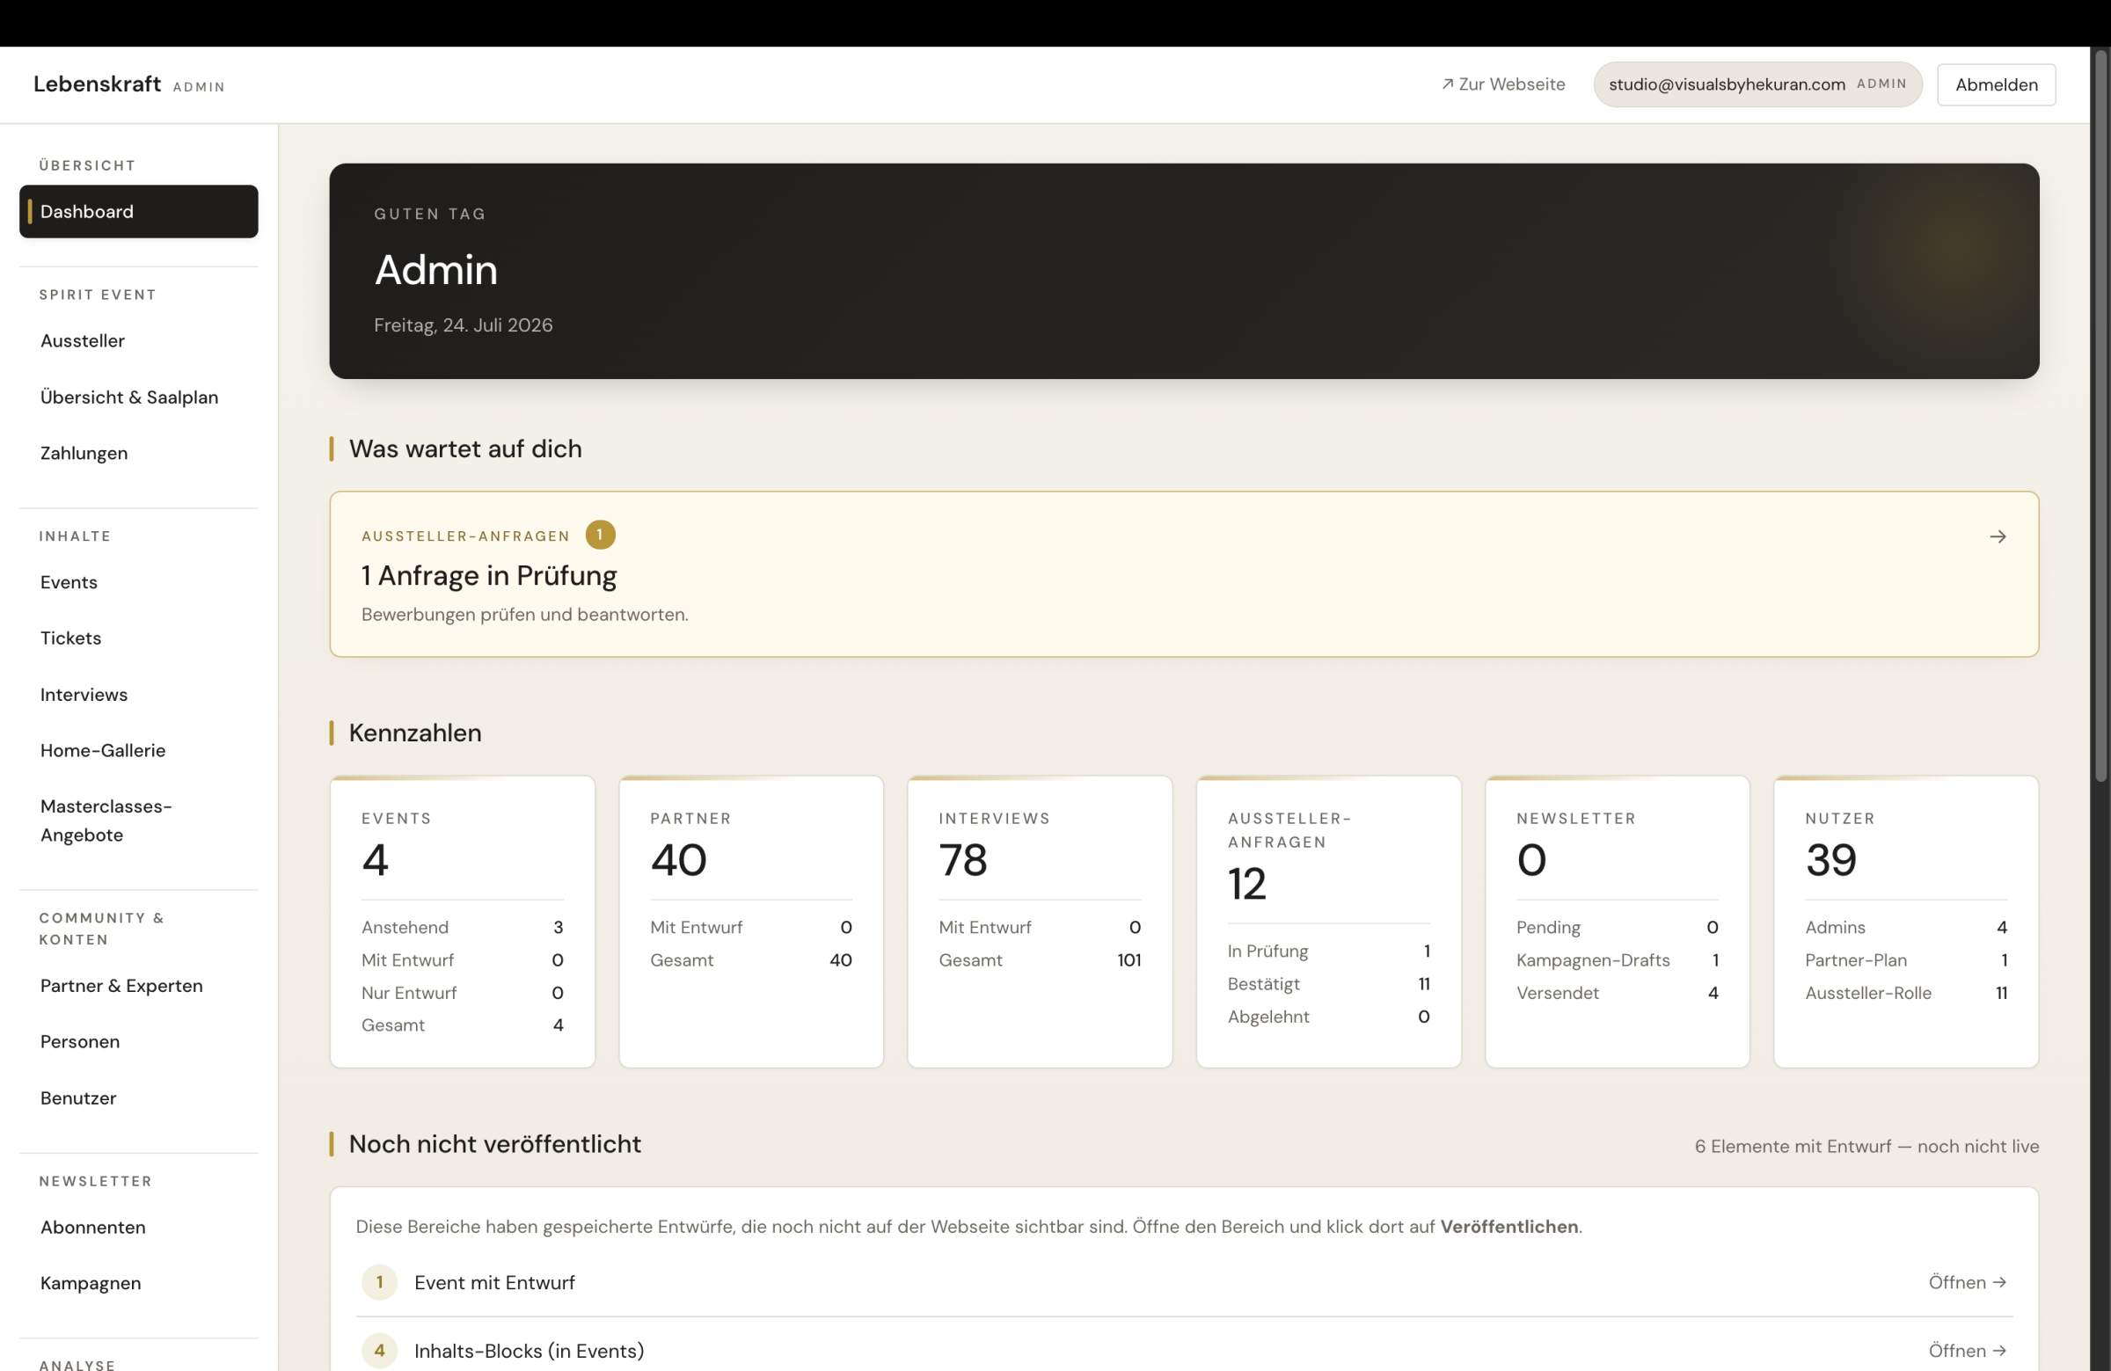Open the Dashboard sidebar item
The width and height of the screenshot is (2111, 1371).
(138, 211)
